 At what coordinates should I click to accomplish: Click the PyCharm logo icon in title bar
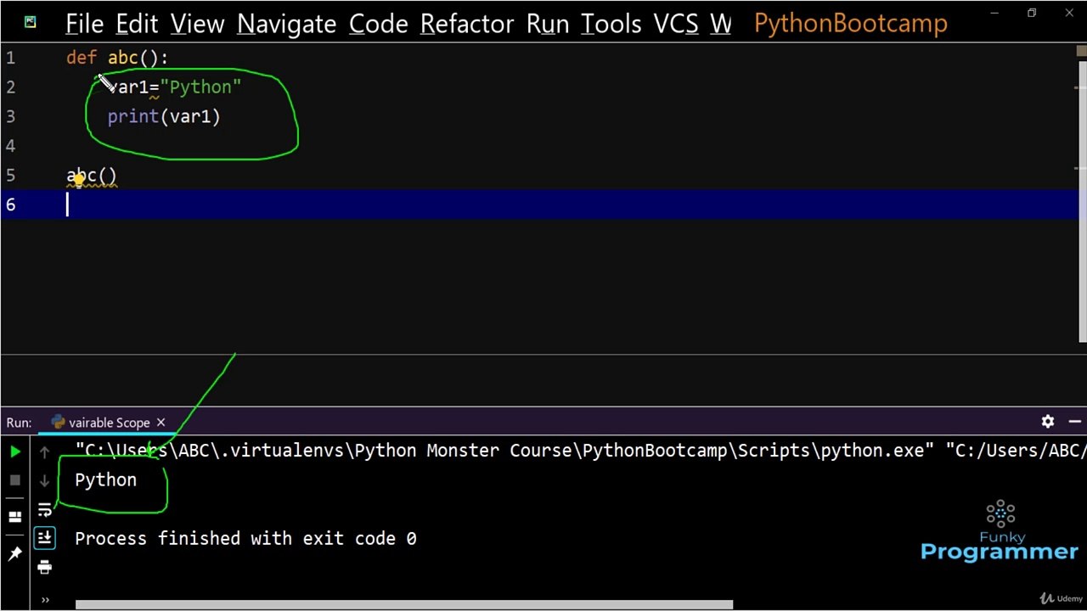click(x=31, y=22)
